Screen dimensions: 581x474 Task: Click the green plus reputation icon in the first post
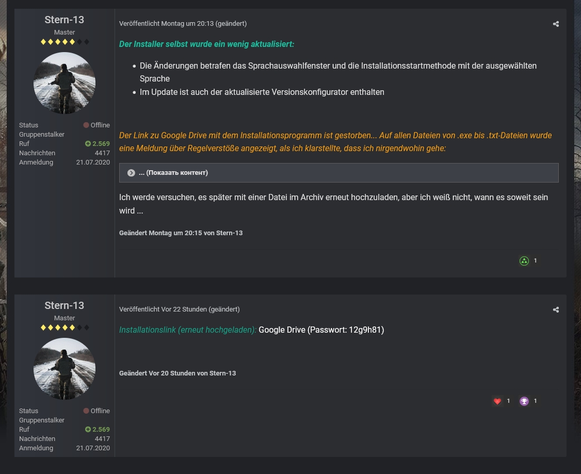coord(88,144)
